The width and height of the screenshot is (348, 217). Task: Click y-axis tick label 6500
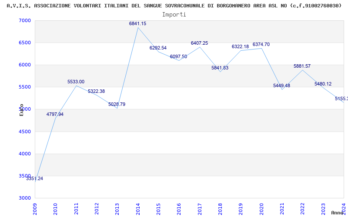click(25, 43)
